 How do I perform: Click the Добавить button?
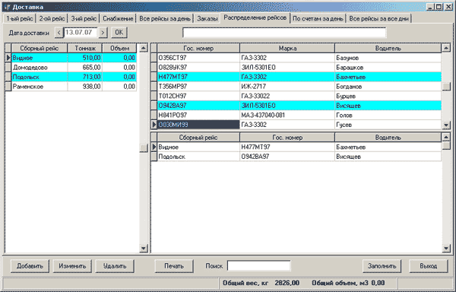coord(30,266)
